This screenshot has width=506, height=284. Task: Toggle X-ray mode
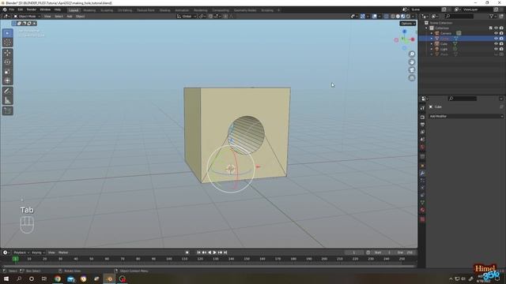pyautogui.click(x=386, y=17)
